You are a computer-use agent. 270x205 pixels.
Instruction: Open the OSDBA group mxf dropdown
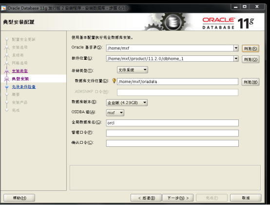(115, 113)
